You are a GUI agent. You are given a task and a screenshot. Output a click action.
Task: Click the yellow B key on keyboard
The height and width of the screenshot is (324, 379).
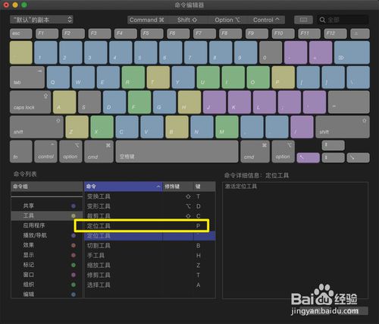(x=177, y=127)
